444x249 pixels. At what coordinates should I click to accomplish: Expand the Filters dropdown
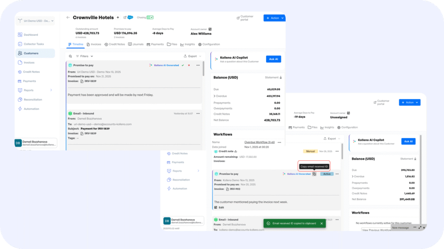click(85, 56)
